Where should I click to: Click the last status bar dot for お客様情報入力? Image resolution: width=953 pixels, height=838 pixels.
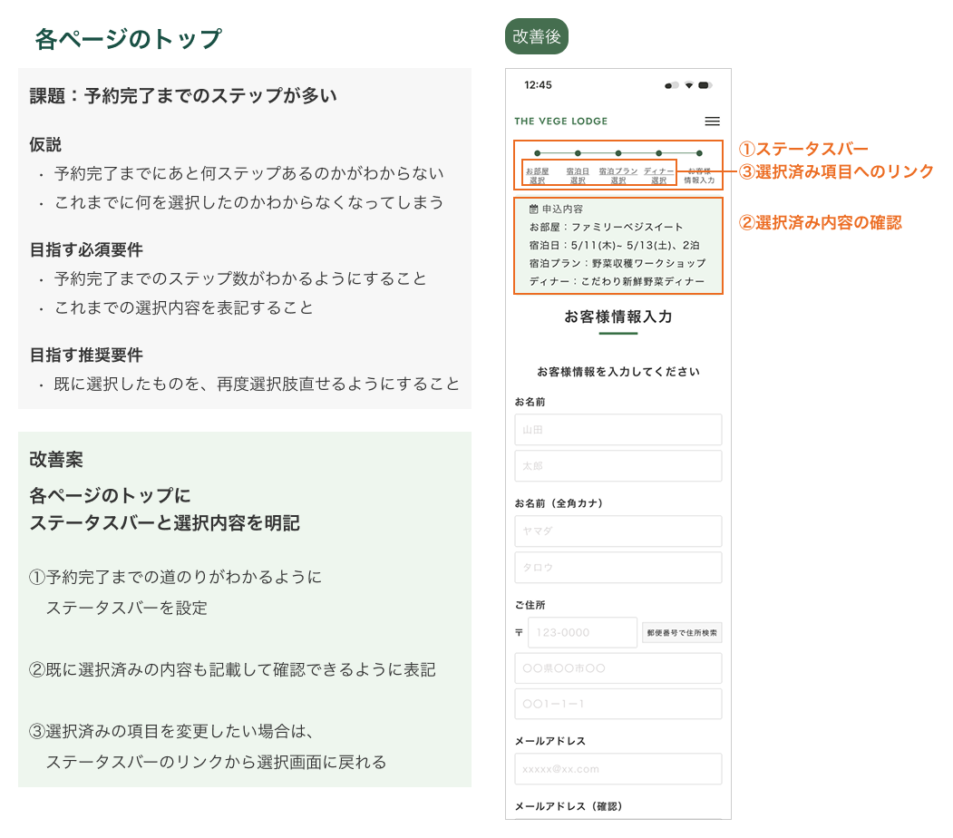[x=699, y=153]
